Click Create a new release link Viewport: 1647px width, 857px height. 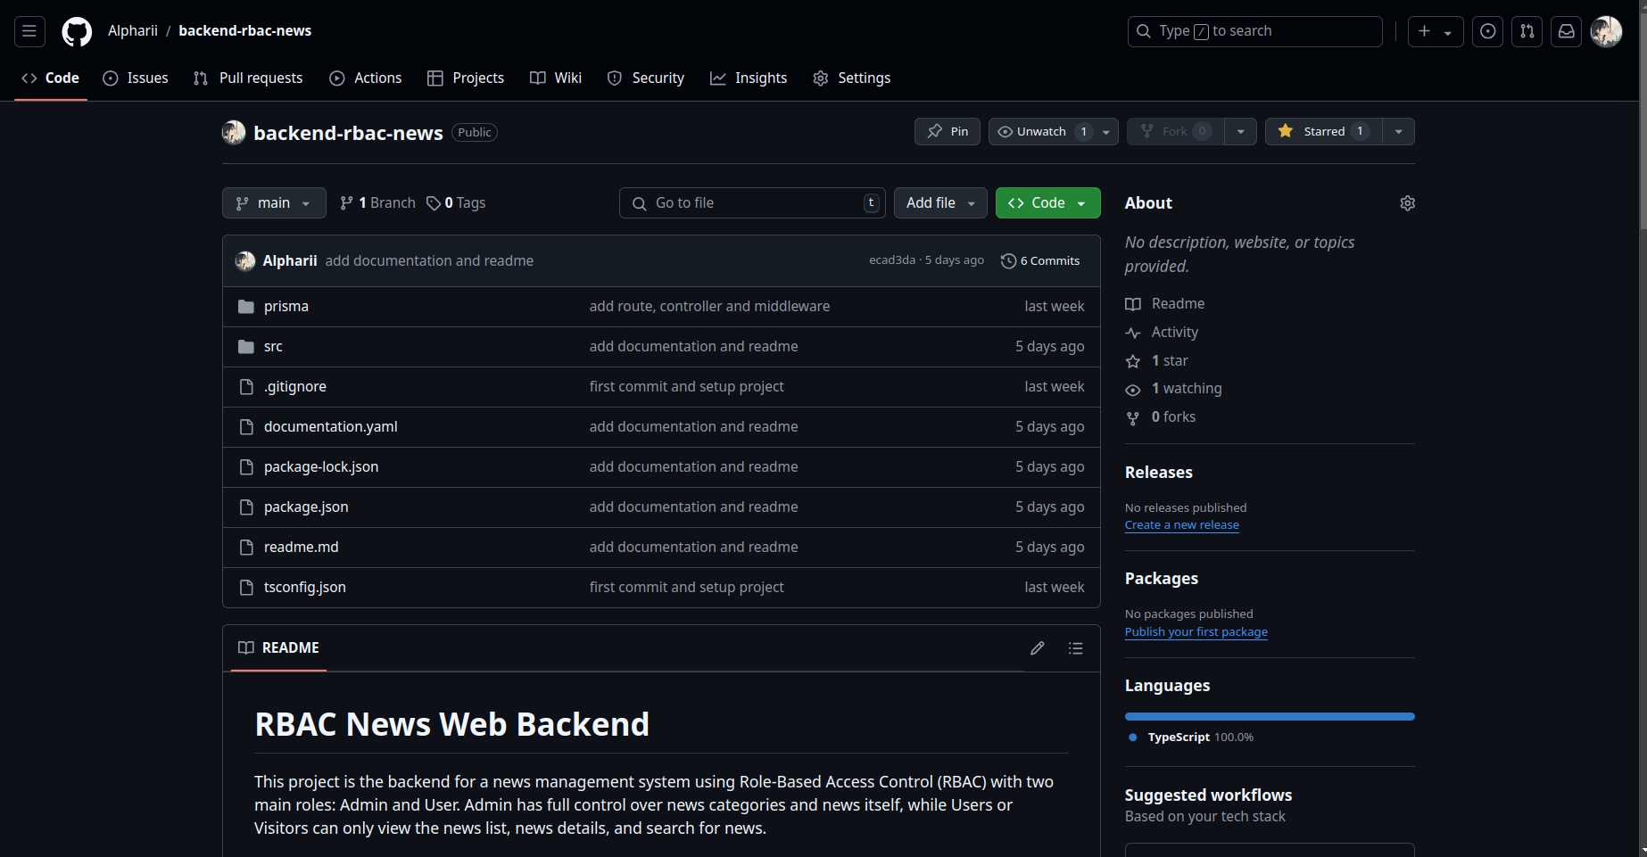tap(1182, 525)
